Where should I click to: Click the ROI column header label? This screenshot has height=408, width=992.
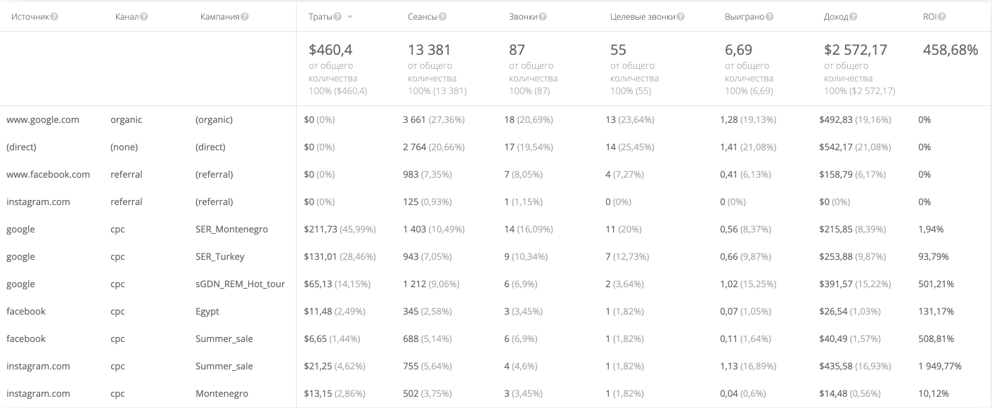click(x=929, y=17)
